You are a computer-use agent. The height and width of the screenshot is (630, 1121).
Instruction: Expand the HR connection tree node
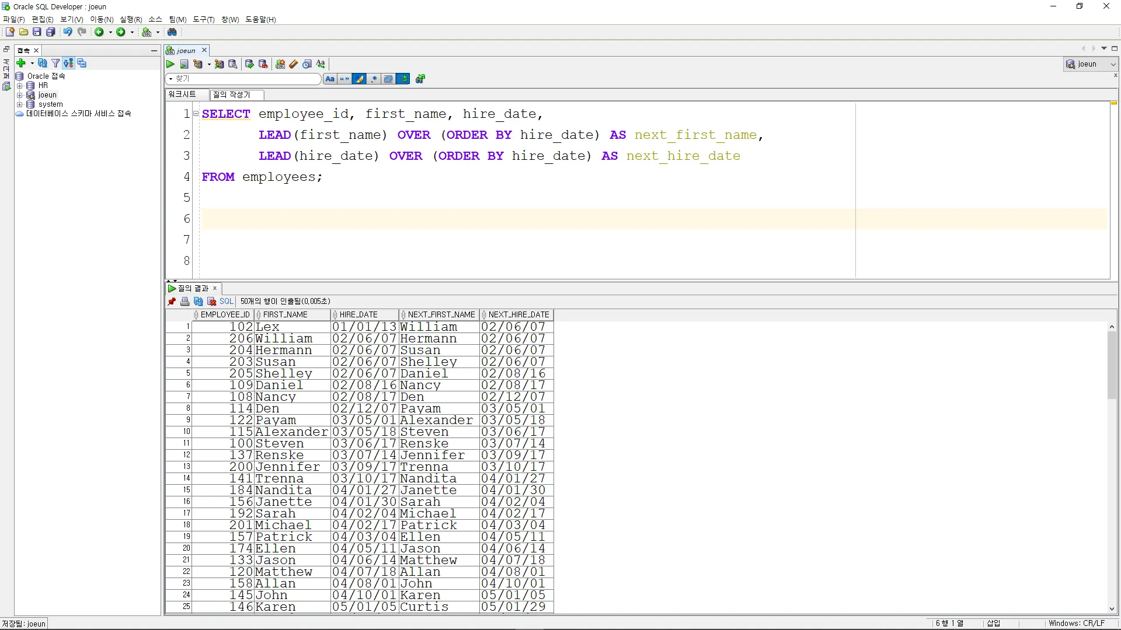click(x=19, y=86)
